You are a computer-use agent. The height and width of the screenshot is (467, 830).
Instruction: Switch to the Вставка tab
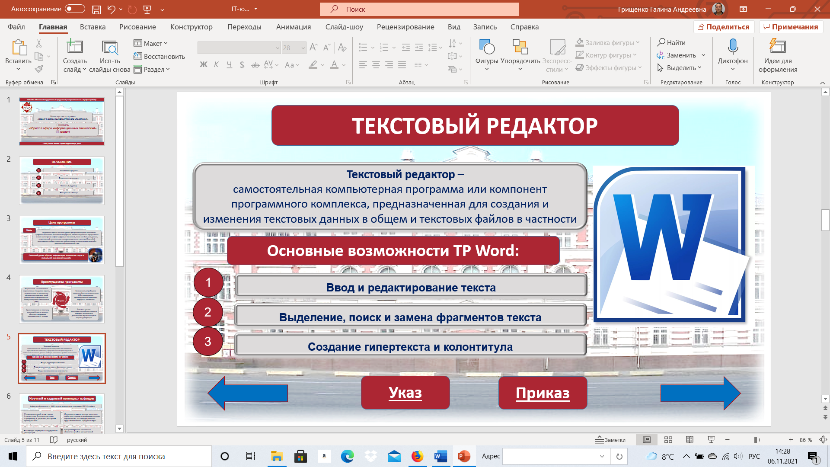point(93,27)
